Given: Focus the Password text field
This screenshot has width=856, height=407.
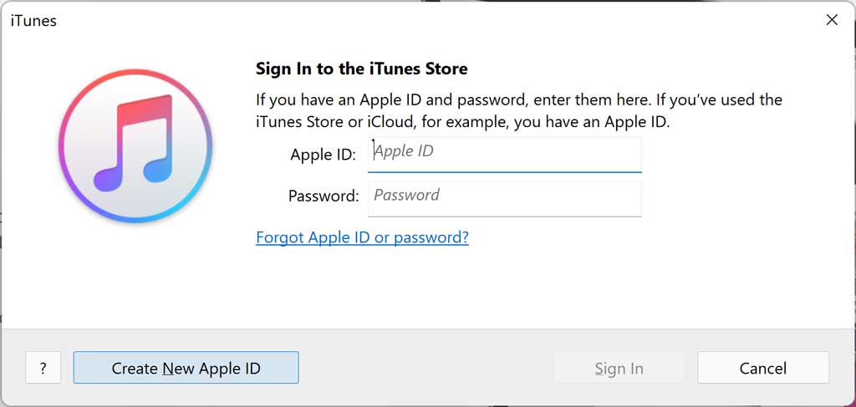Looking at the screenshot, I should [x=504, y=199].
